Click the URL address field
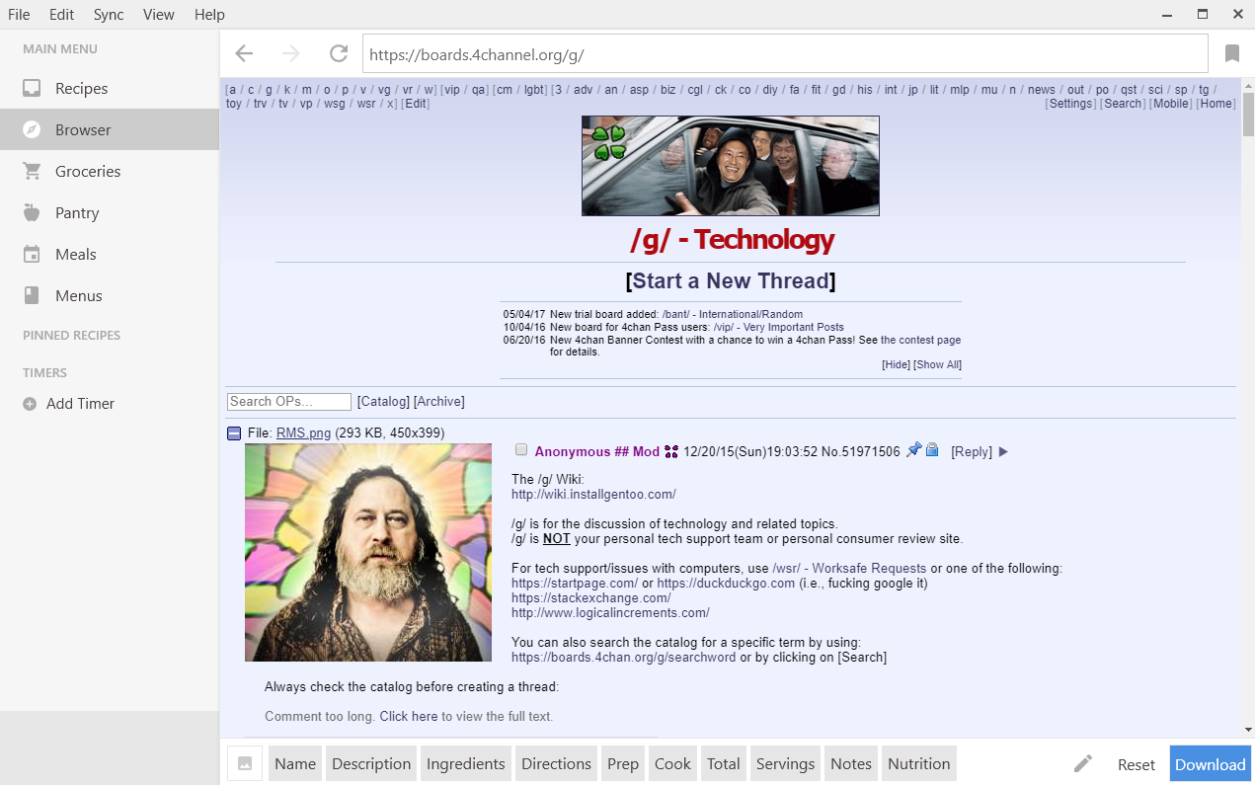Image resolution: width=1255 pixels, height=785 pixels. 785,54
